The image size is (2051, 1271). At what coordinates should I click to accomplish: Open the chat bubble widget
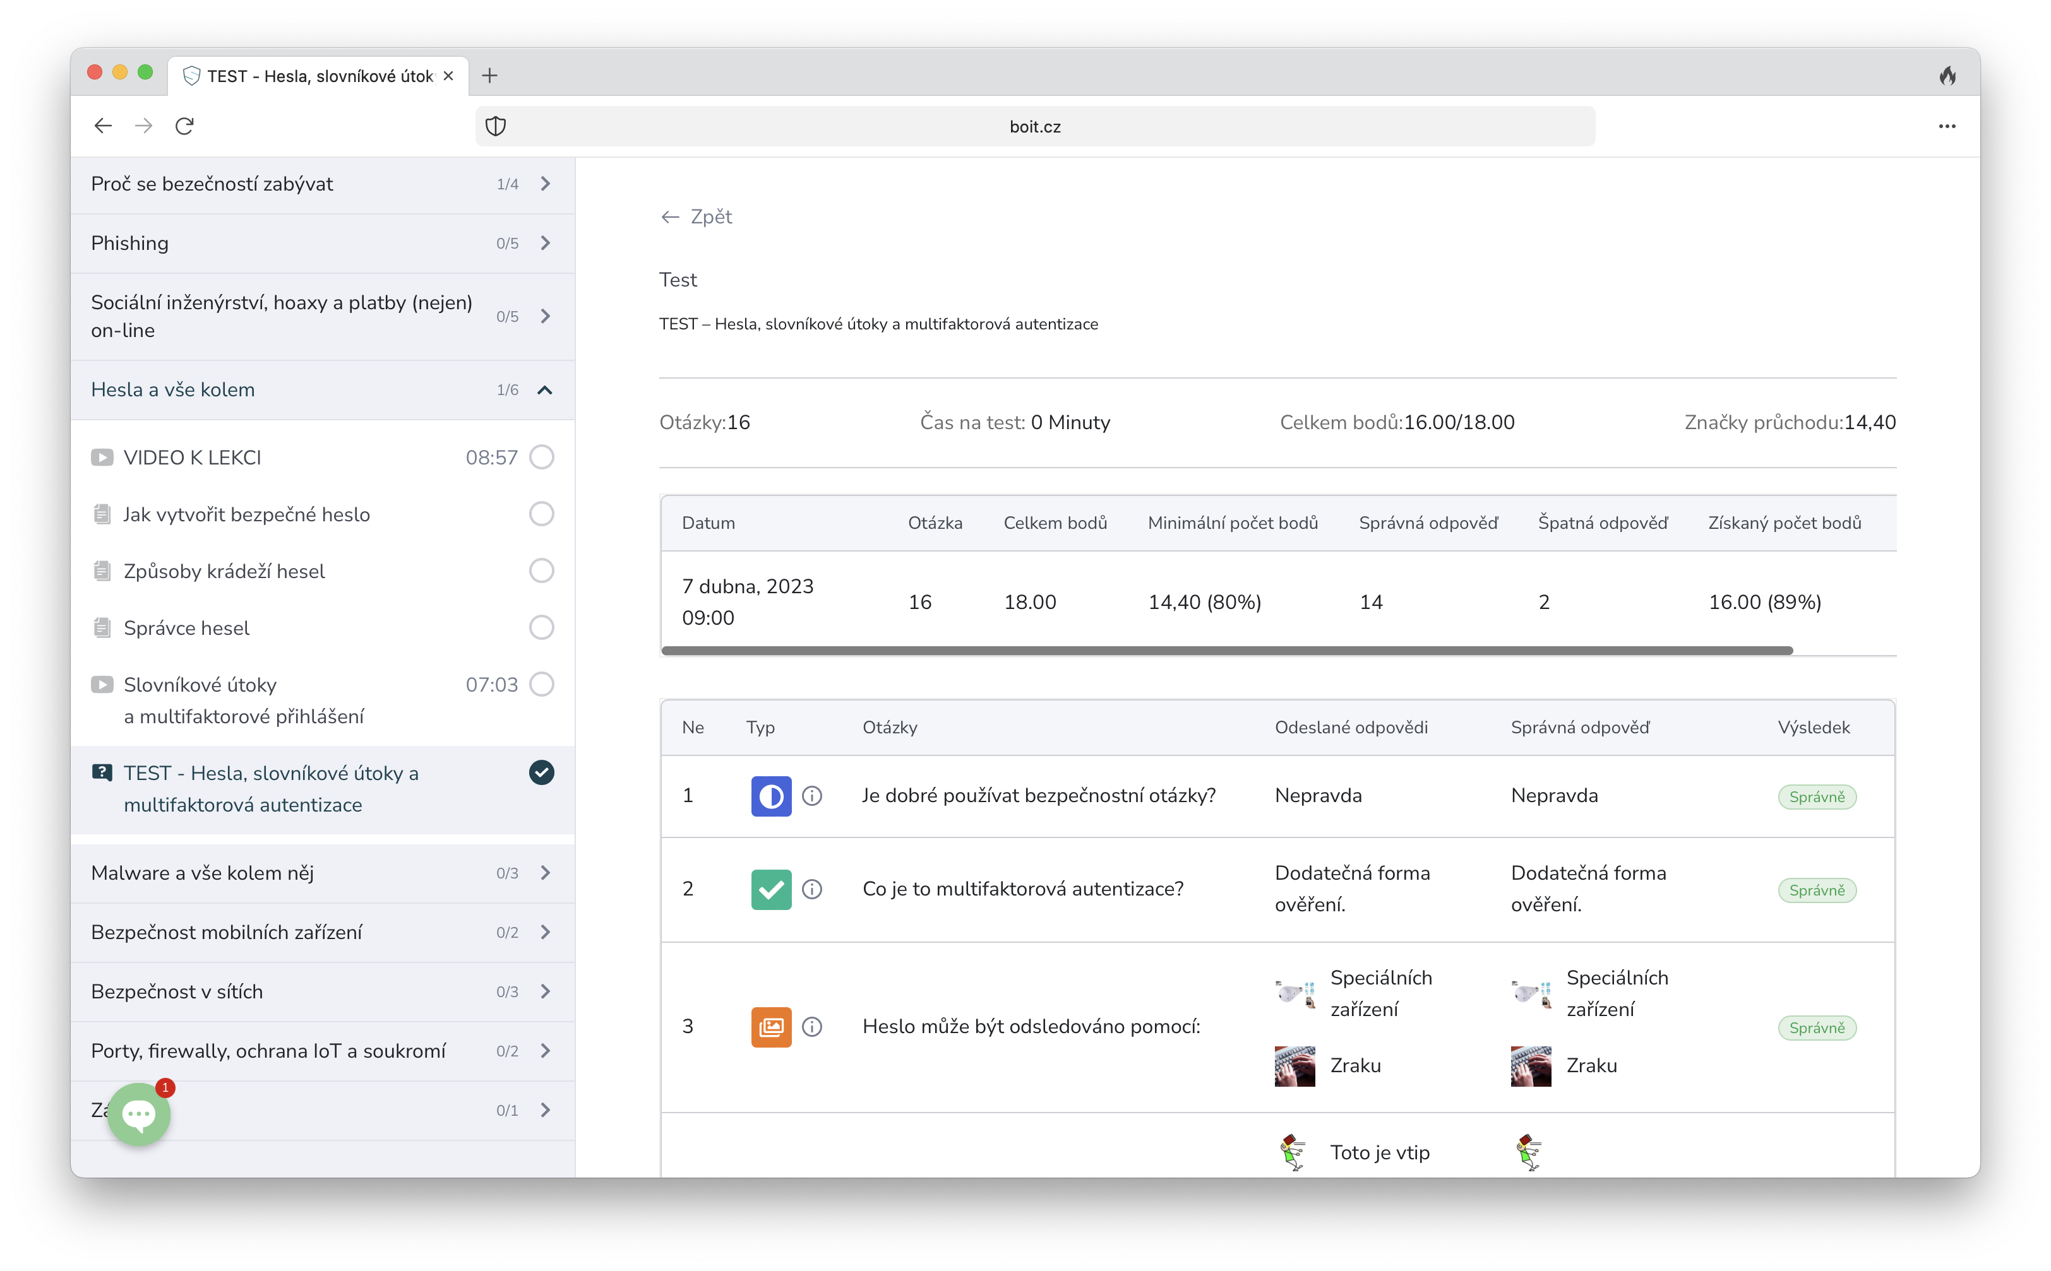pyautogui.click(x=139, y=1114)
